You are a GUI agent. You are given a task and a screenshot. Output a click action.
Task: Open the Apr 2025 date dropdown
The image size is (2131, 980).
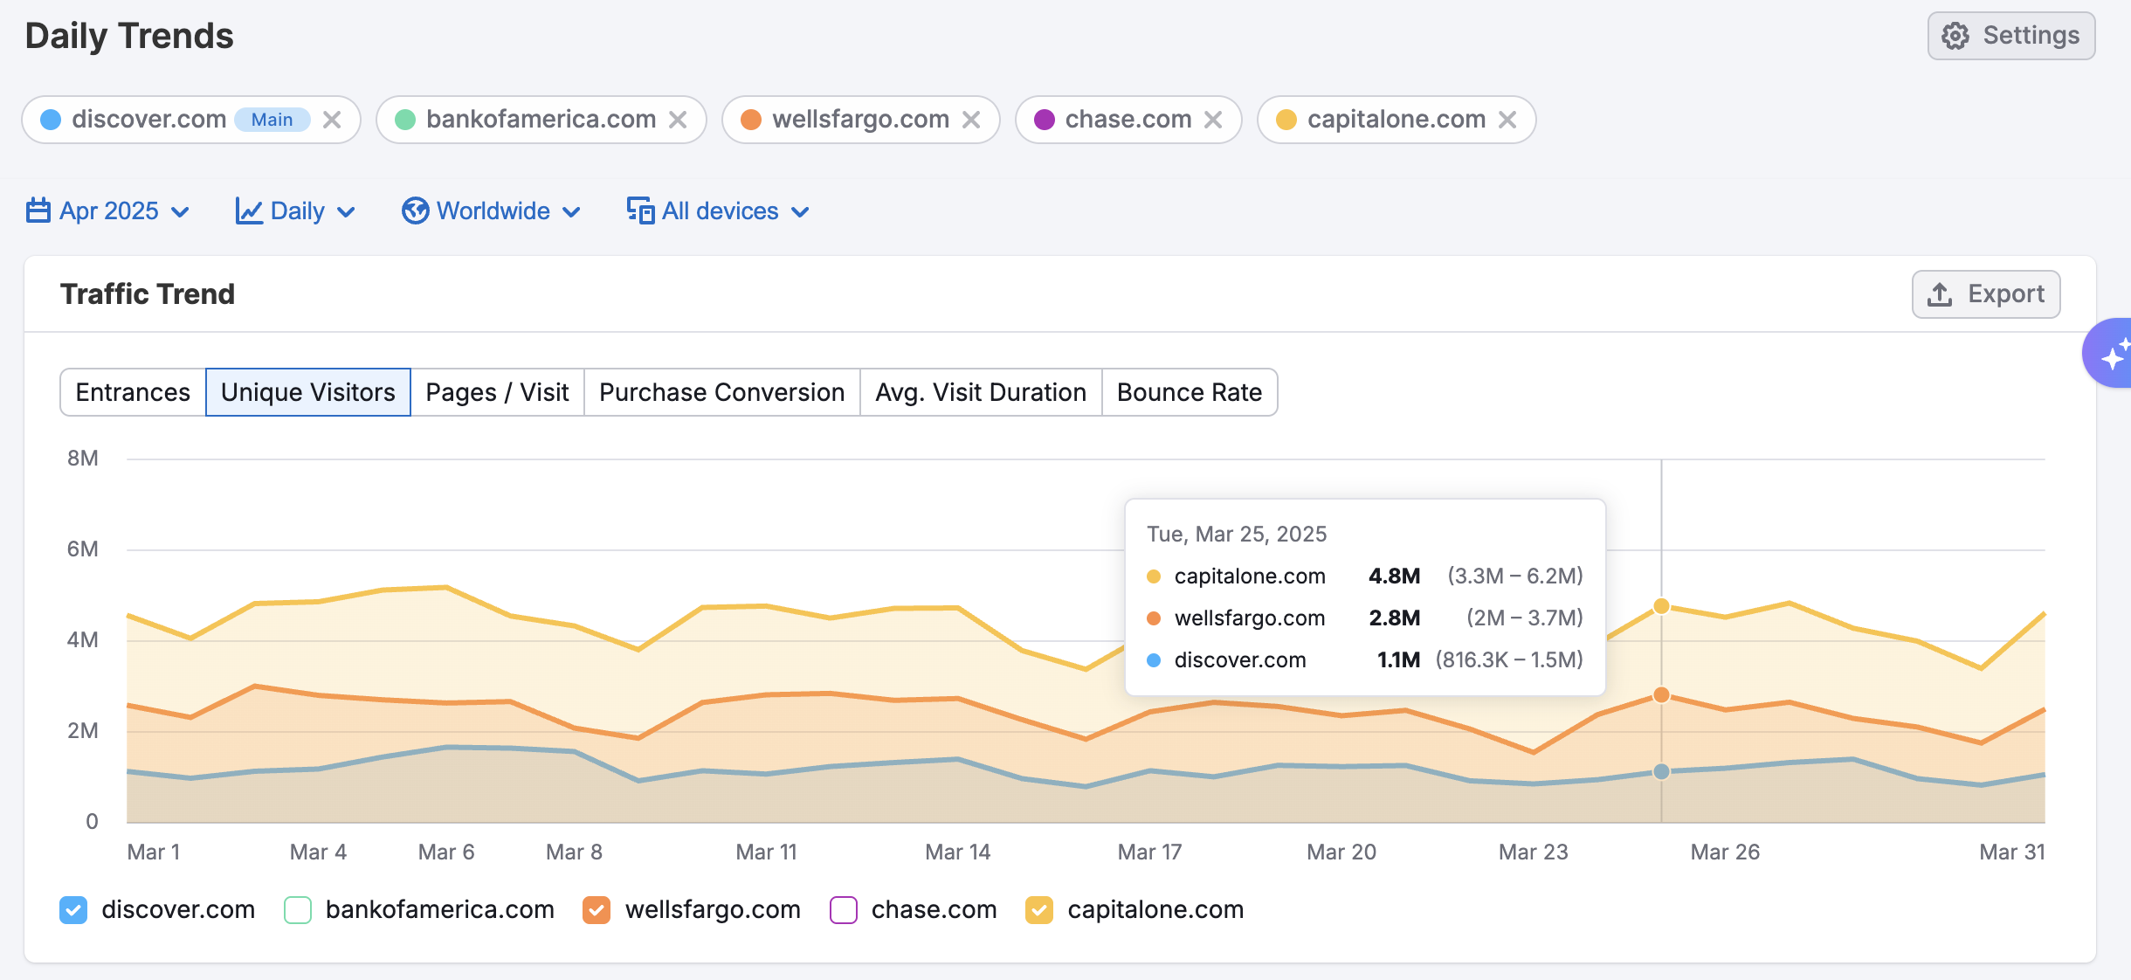(108, 210)
